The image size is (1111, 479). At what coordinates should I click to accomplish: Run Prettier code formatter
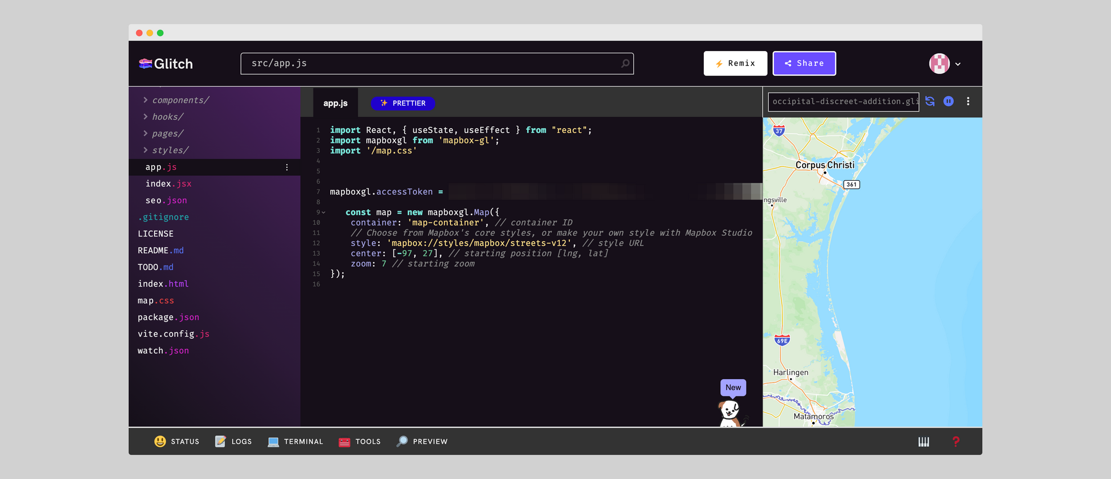pyautogui.click(x=403, y=103)
